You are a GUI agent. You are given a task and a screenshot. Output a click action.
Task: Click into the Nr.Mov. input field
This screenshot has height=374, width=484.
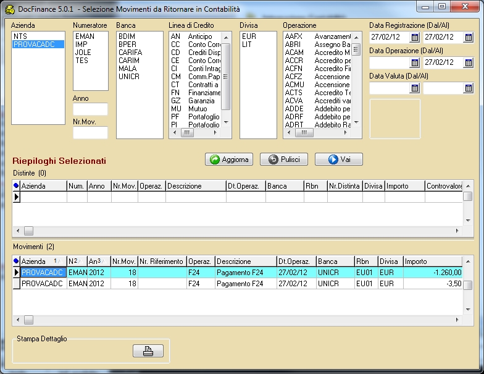90,132
